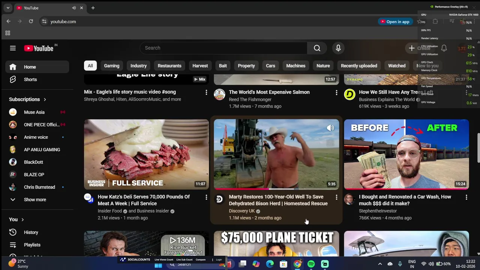The height and width of the screenshot is (270, 480).
Task: Go to Home in sidebar
Action: coord(37,67)
